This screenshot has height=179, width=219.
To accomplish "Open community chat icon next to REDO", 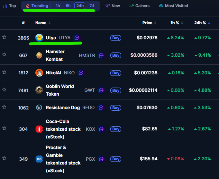I will [101, 108].
